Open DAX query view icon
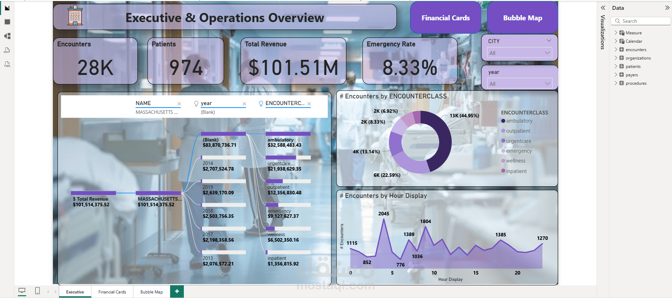Image resolution: width=672 pixels, height=298 pixels. (x=7, y=50)
